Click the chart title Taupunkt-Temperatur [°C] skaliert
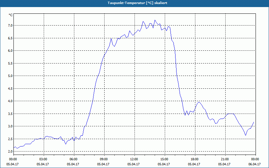The height and width of the screenshot is (168, 269). (138, 3)
